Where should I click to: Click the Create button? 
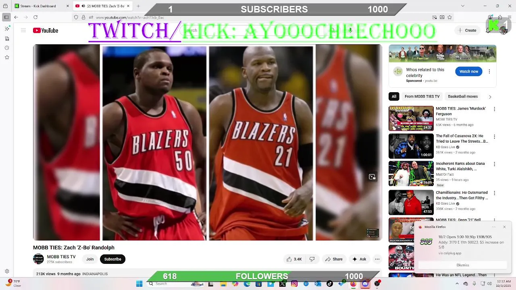click(x=467, y=30)
